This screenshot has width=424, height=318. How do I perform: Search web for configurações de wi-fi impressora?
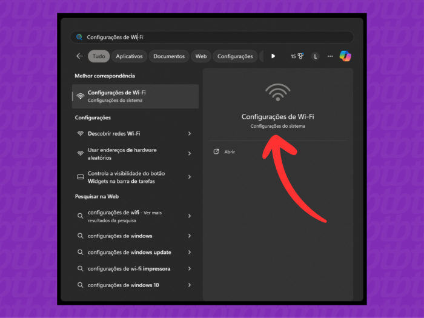[x=135, y=268]
